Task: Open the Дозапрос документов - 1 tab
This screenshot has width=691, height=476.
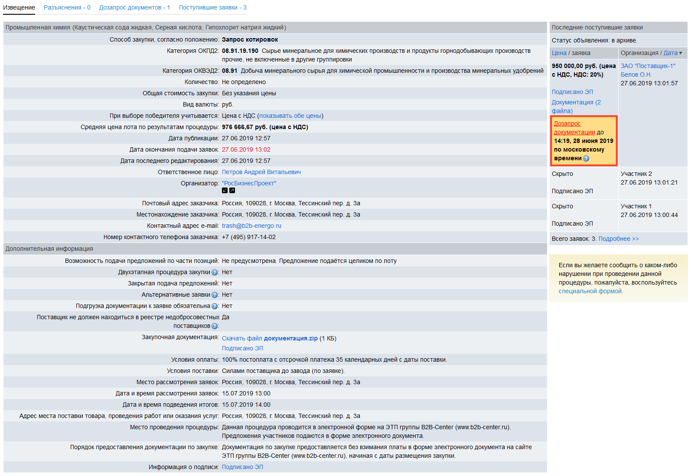Action: click(x=134, y=7)
